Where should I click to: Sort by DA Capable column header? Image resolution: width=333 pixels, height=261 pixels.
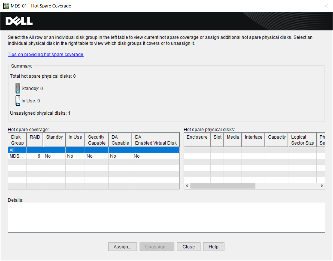(120, 140)
